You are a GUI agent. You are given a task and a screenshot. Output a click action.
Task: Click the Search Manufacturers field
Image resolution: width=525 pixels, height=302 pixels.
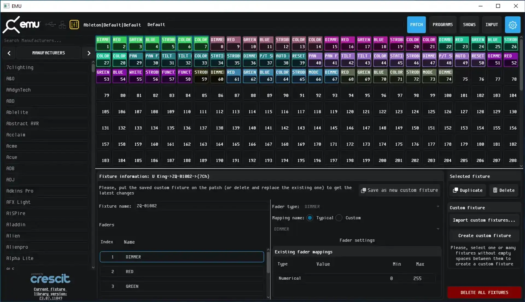coord(46,40)
